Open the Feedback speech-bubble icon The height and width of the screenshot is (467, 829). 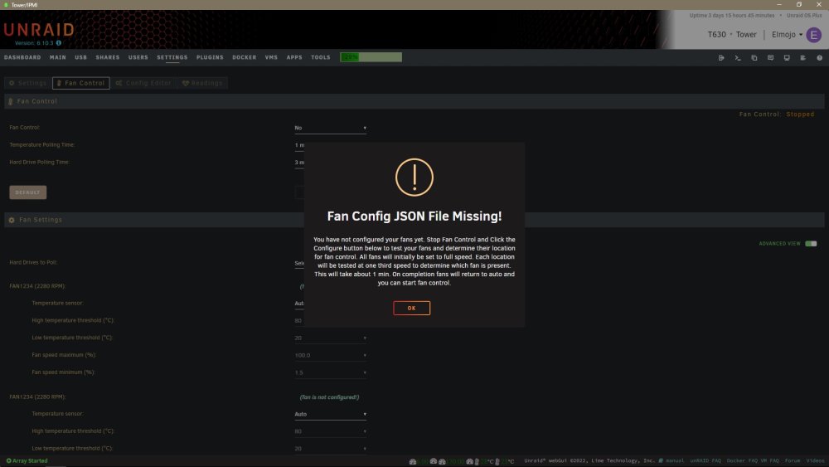770,57
